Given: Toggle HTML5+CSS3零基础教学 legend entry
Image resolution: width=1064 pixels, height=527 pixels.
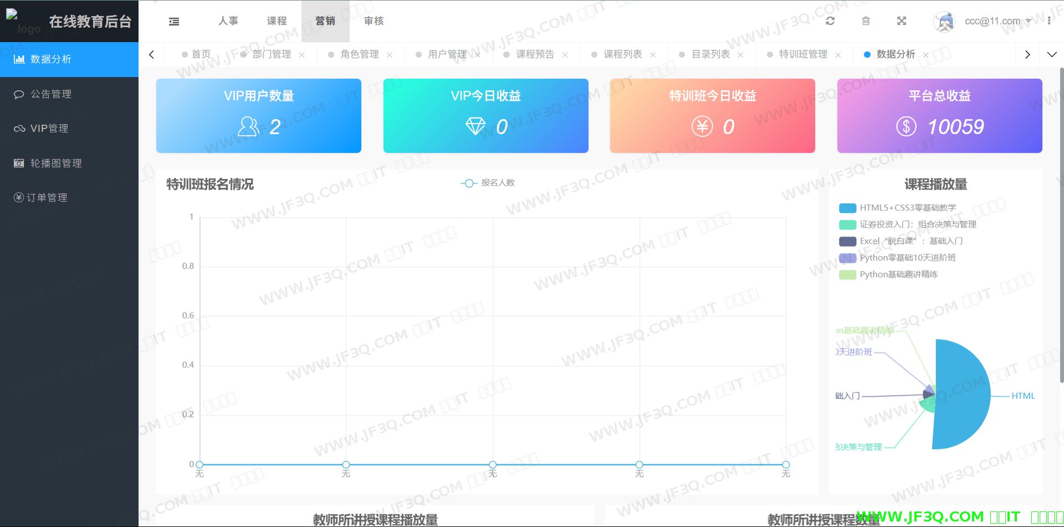Looking at the screenshot, I should (907, 208).
